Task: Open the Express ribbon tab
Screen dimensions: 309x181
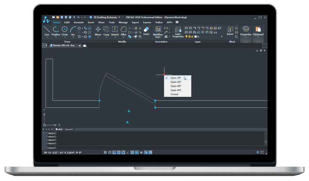Action: click(x=147, y=22)
